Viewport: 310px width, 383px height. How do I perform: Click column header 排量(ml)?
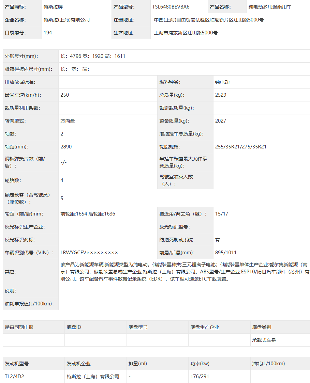pyautogui.click(x=138, y=364)
